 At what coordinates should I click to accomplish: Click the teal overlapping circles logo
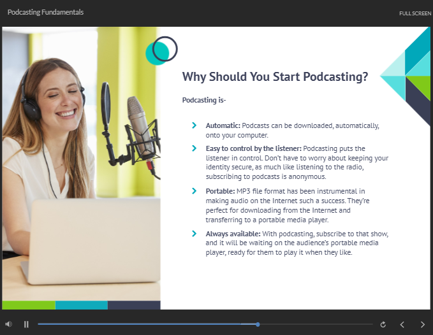(161, 50)
